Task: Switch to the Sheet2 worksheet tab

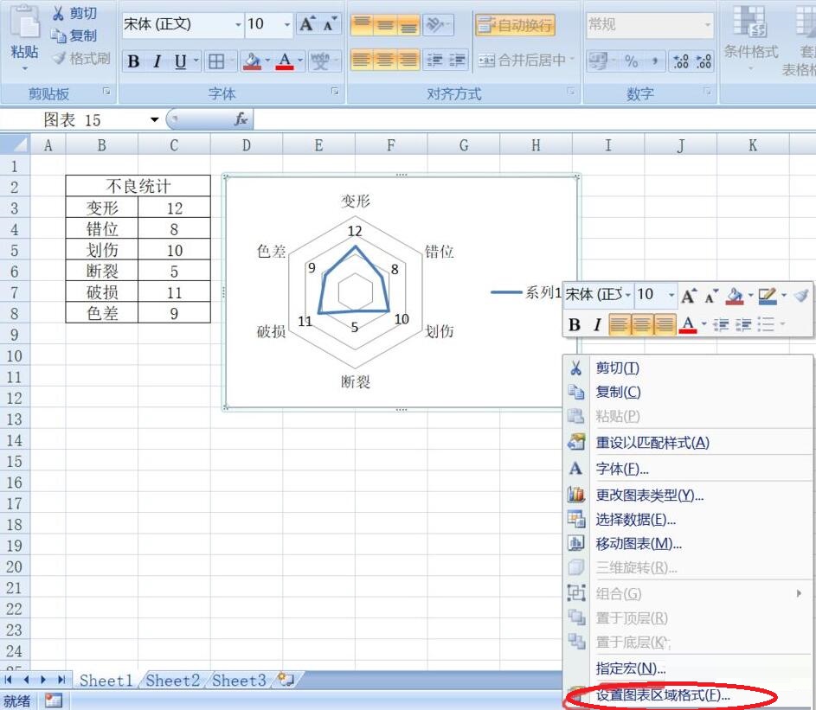Action: (173, 680)
